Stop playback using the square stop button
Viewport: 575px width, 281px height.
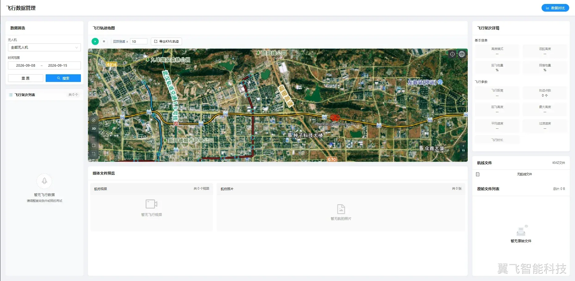click(x=104, y=41)
